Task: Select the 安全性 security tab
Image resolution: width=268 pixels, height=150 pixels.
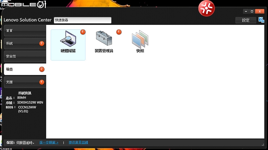Action: pos(25,56)
